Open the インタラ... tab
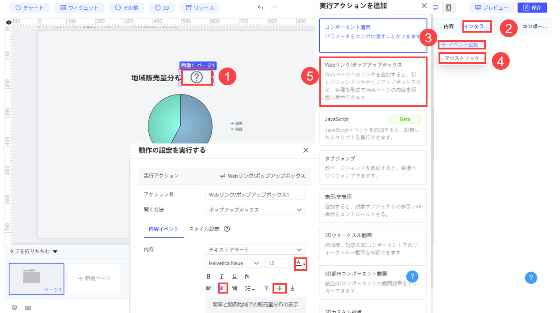Image resolution: width=560 pixels, height=313 pixels. (477, 26)
